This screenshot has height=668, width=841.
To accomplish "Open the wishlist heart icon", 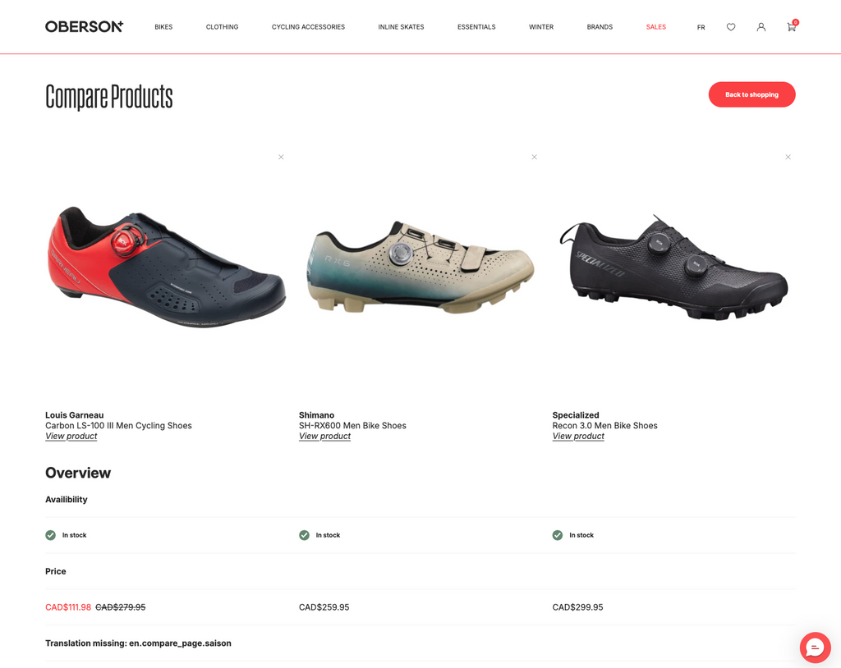I will point(730,27).
